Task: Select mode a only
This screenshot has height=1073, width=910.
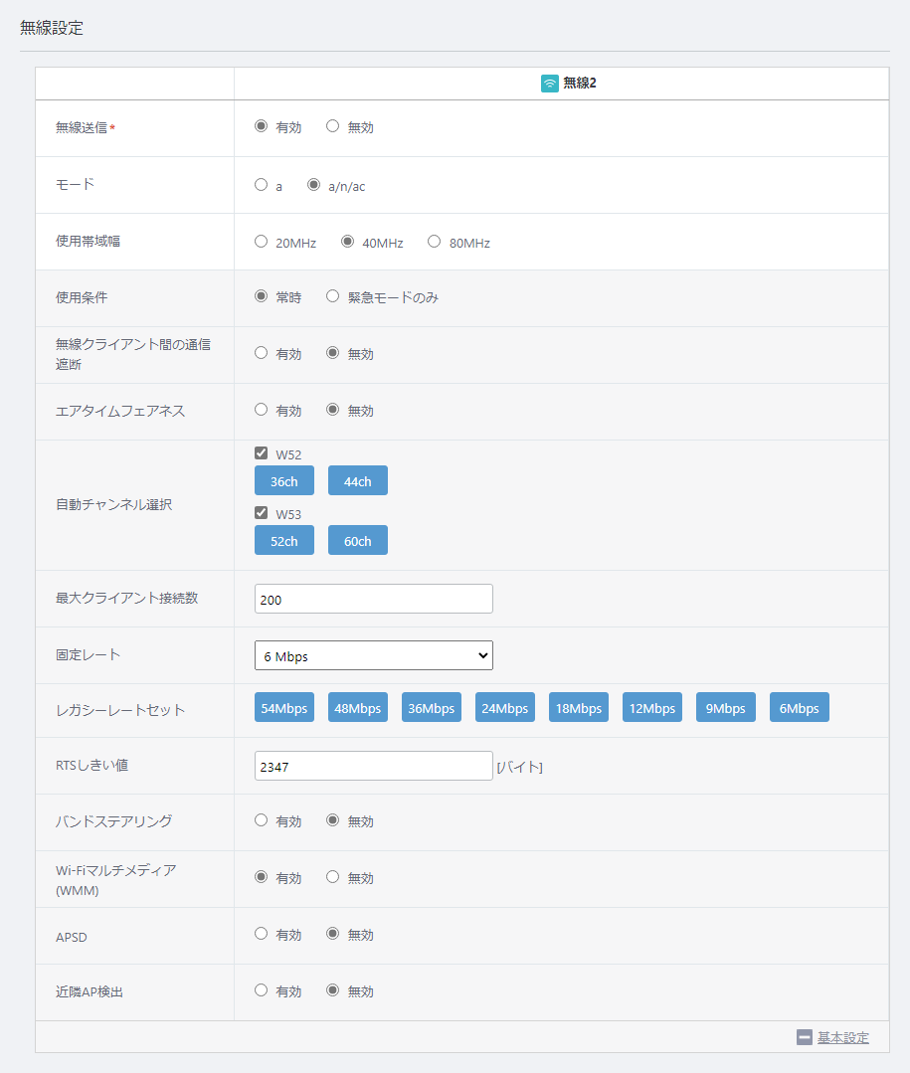Action: click(x=261, y=185)
